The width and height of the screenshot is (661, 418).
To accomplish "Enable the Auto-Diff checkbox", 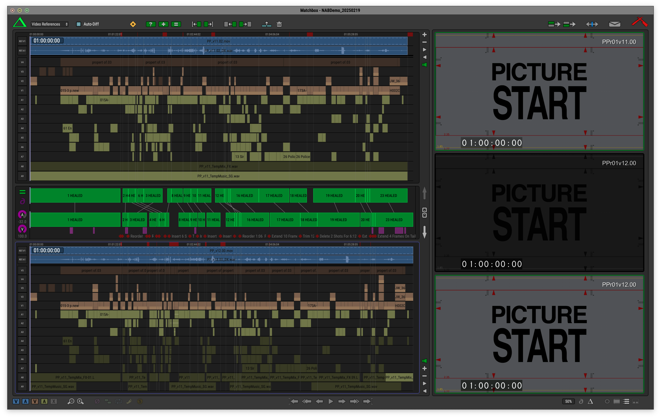I will point(79,24).
